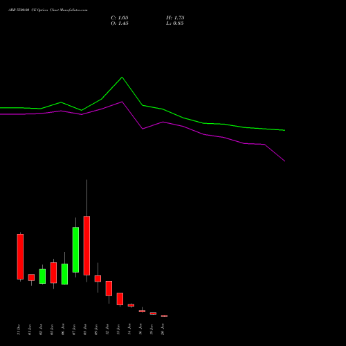Click the '03 Jan' date label
Viewport: 346px width, 346px height.
(x=52, y=329)
